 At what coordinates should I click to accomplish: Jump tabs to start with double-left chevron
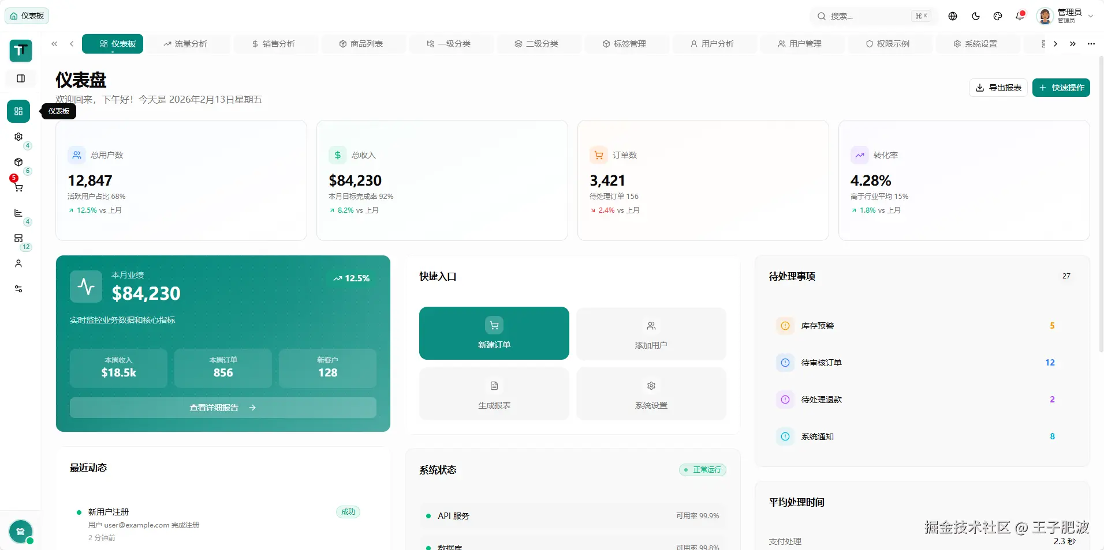click(x=54, y=44)
